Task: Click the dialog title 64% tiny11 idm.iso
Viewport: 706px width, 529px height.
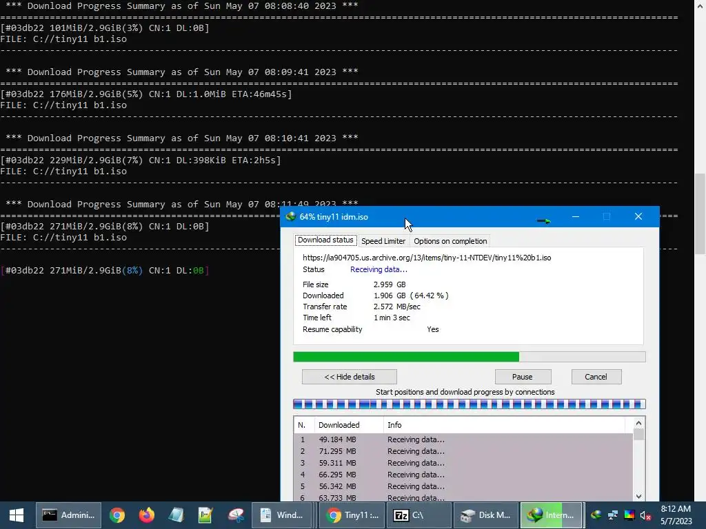Action: click(x=334, y=217)
